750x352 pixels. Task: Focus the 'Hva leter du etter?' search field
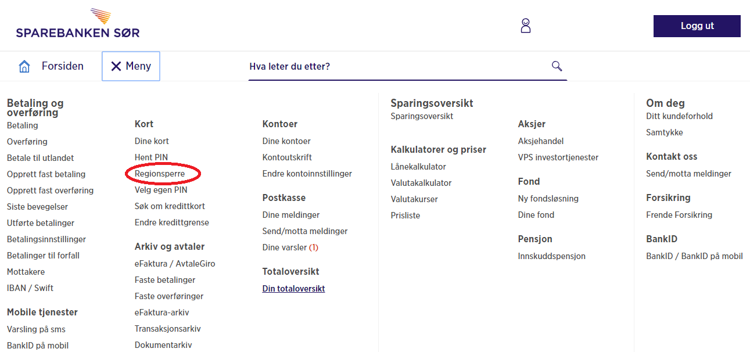tap(398, 66)
